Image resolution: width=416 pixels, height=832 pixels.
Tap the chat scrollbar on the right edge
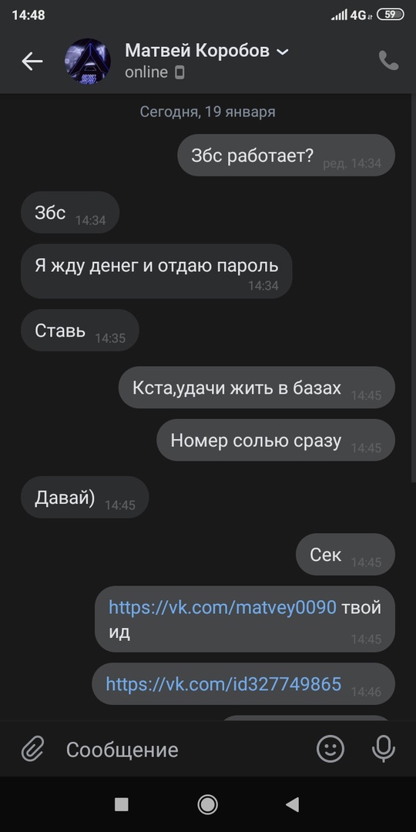pyautogui.click(x=414, y=287)
